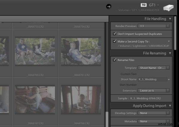The image size is (179, 127).
Task: Open the Extensions dropdown
Action: (x=154, y=90)
